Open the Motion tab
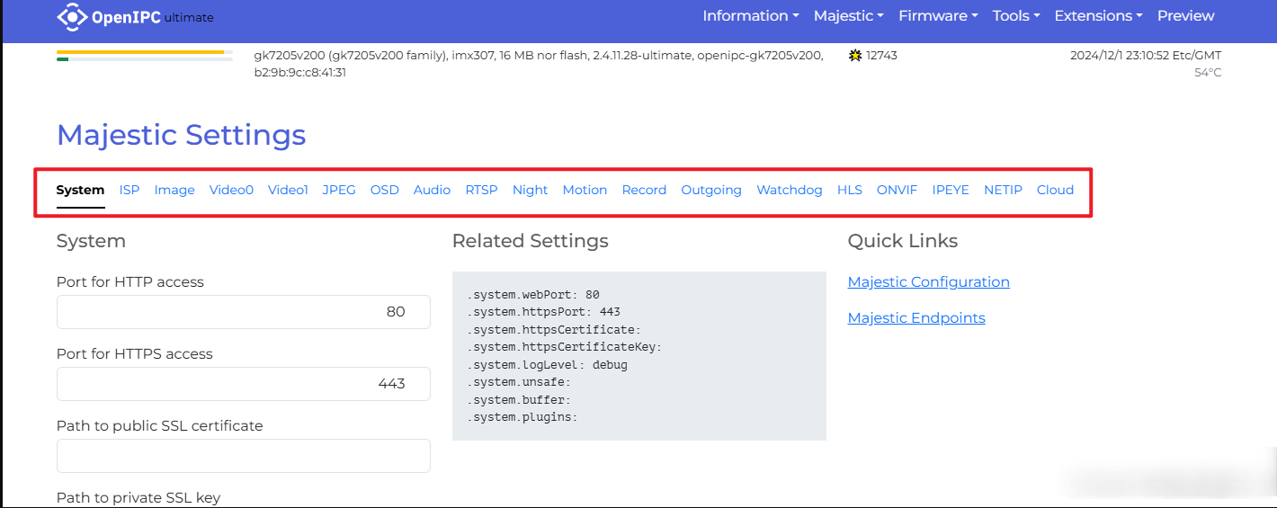This screenshot has height=508, width=1277. pos(585,190)
